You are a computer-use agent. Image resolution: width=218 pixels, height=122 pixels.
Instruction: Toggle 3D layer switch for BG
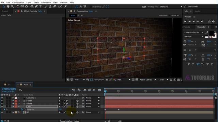77,112
